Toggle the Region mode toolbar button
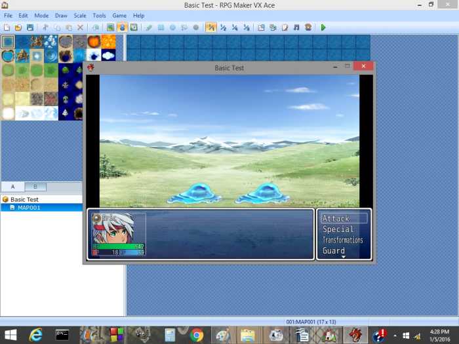Screen dimensions: 459x344 [134, 28]
